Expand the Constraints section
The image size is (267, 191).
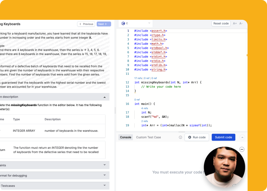pyautogui.click(x=105, y=165)
